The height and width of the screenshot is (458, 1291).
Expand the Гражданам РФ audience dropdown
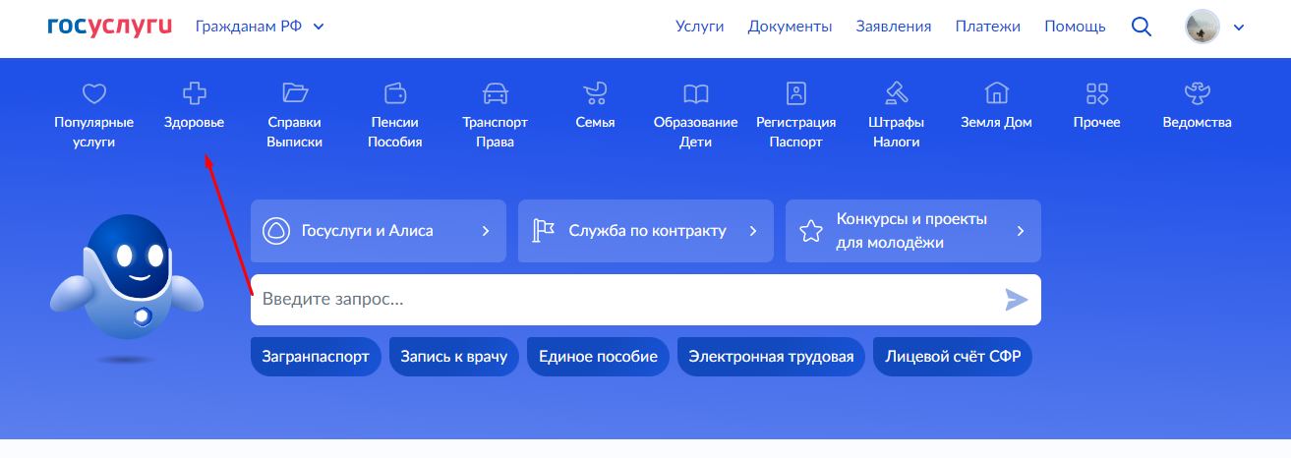pyautogui.click(x=260, y=27)
